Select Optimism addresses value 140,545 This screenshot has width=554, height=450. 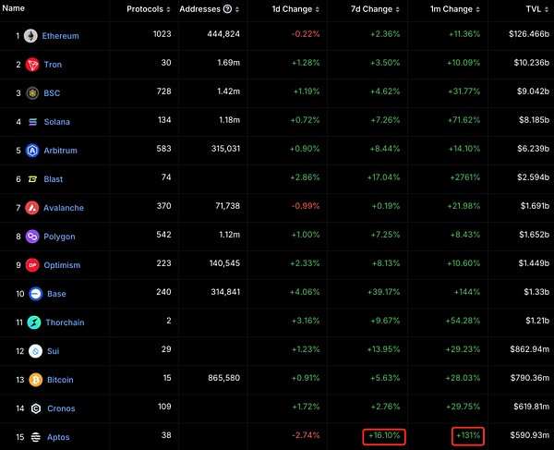[x=224, y=263]
